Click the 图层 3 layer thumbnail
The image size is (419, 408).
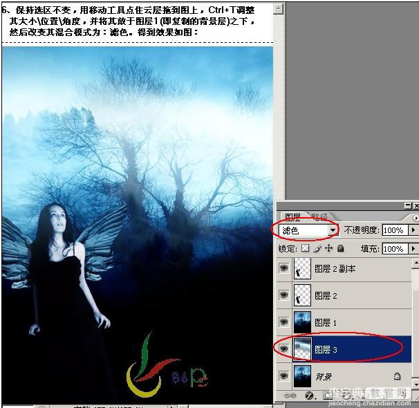(302, 349)
